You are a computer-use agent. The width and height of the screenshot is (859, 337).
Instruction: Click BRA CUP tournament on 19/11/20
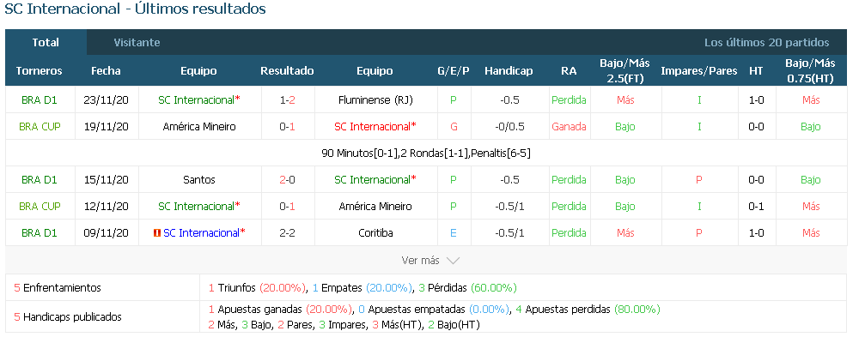point(40,127)
